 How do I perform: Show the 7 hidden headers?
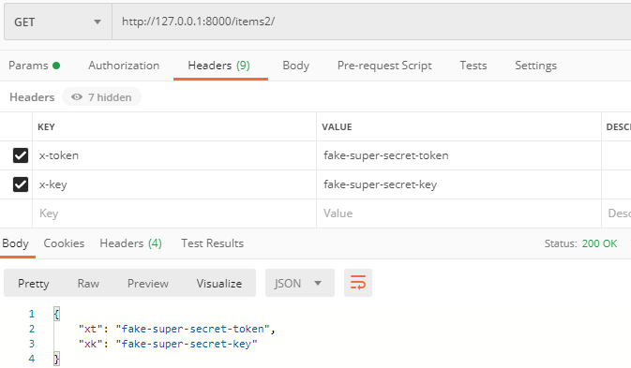click(x=101, y=97)
